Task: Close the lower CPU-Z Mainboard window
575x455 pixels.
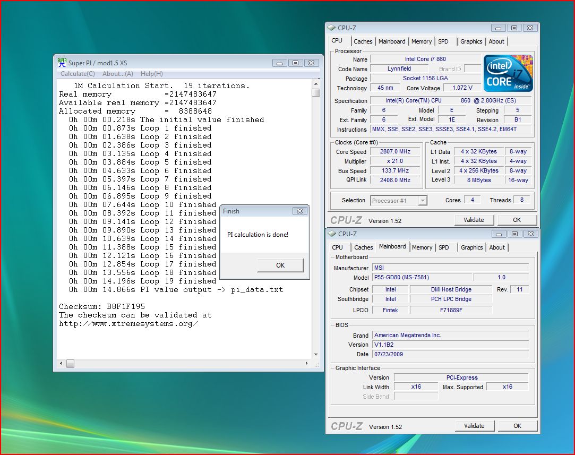Action: click(x=530, y=234)
